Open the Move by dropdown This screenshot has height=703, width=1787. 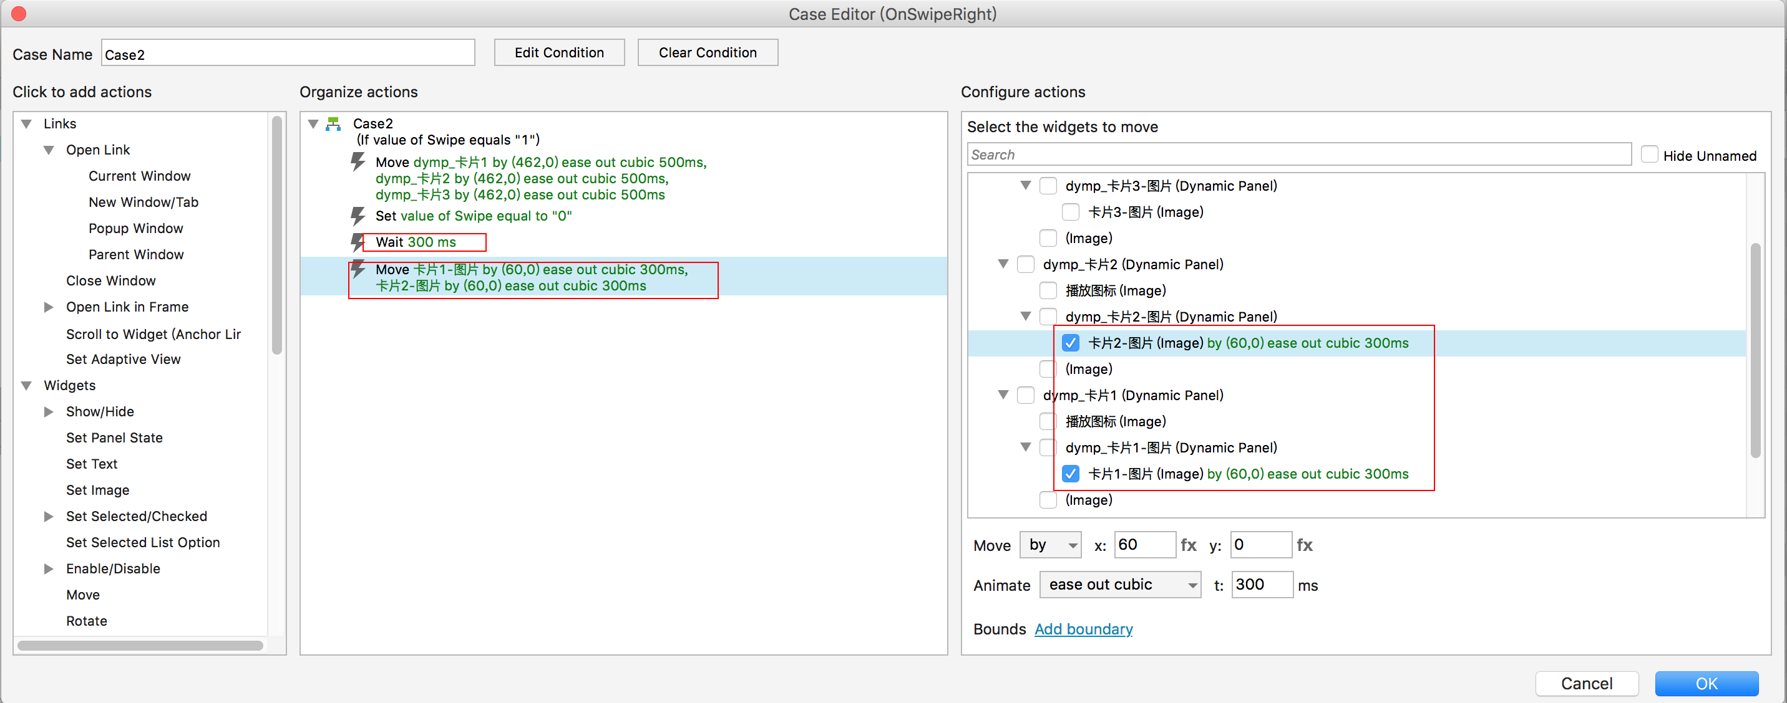click(1051, 546)
